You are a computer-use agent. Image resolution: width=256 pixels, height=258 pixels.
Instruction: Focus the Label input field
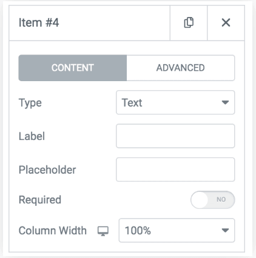coord(175,136)
